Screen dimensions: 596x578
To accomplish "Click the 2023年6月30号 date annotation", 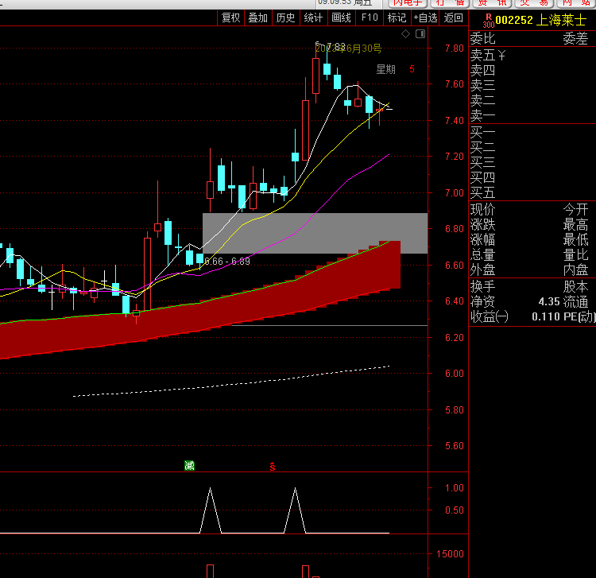I will (x=349, y=48).
